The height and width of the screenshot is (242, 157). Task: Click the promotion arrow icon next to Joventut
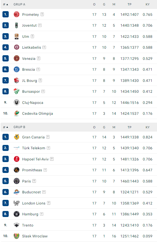(40, 25)
